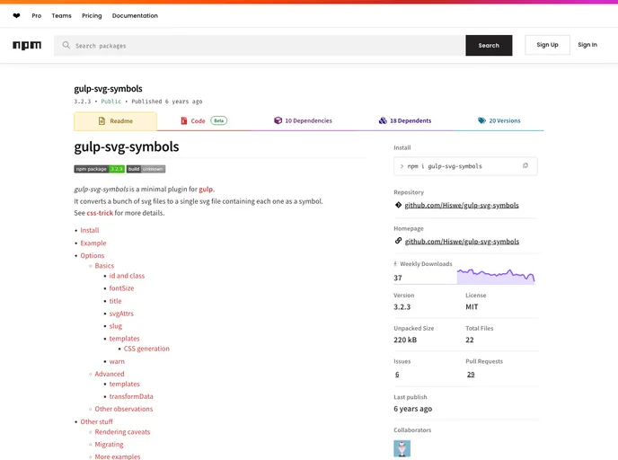This screenshot has height=460, width=618.
Task: Click the Readme file icon
Action: pyautogui.click(x=102, y=121)
